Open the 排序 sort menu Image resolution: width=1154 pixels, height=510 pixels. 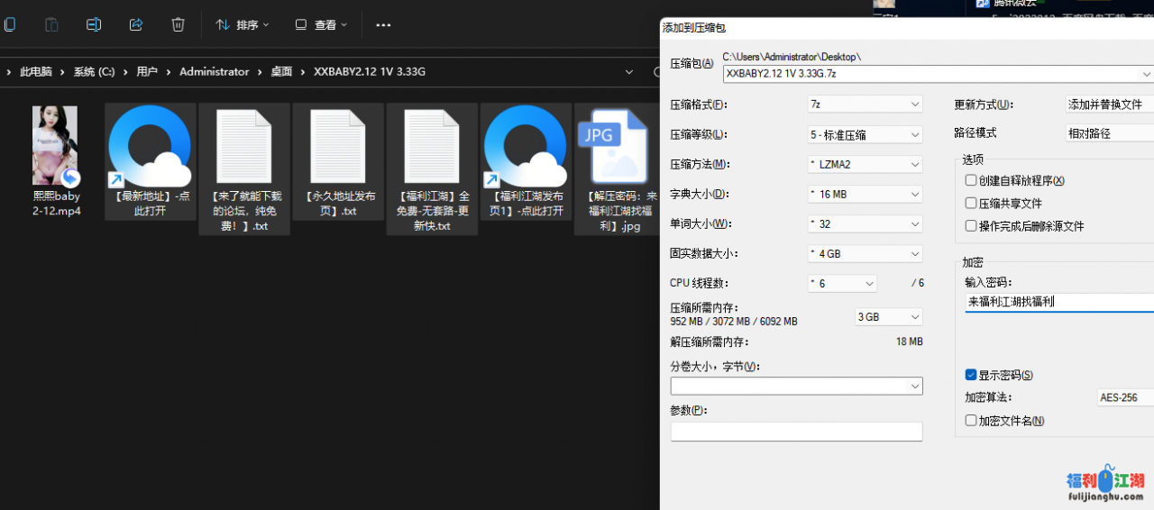(243, 25)
